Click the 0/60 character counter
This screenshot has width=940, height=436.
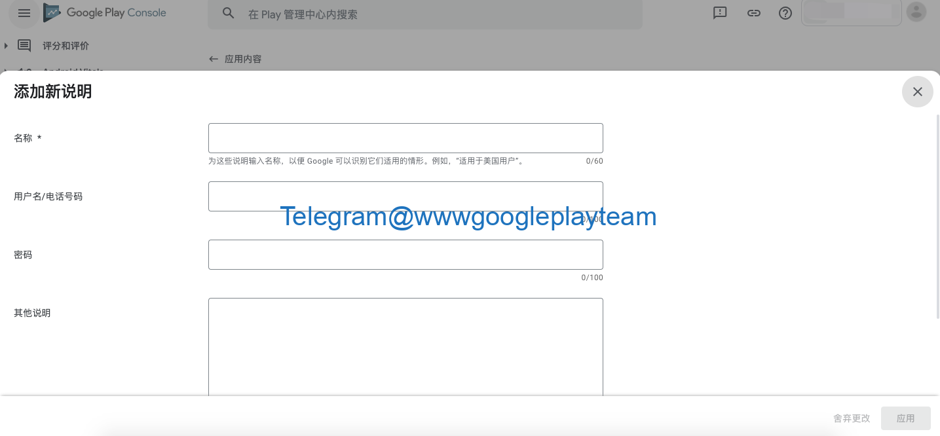pyautogui.click(x=595, y=161)
